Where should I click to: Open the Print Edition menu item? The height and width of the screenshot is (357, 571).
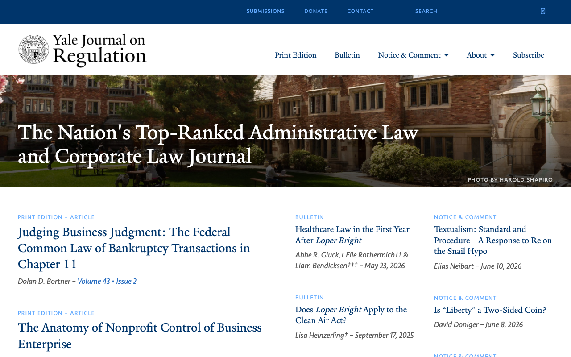tap(295, 55)
